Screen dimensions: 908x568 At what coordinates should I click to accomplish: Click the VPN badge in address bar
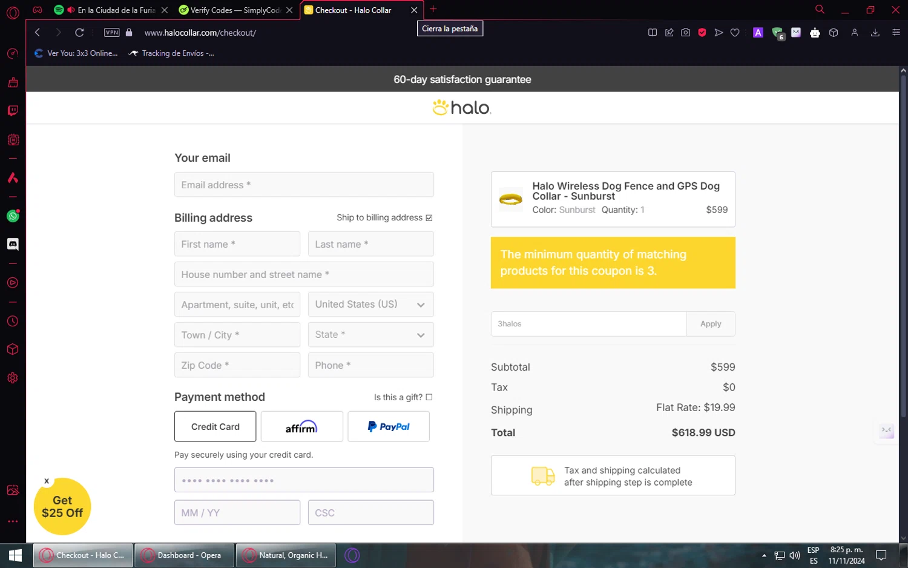pyautogui.click(x=112, y=33)
